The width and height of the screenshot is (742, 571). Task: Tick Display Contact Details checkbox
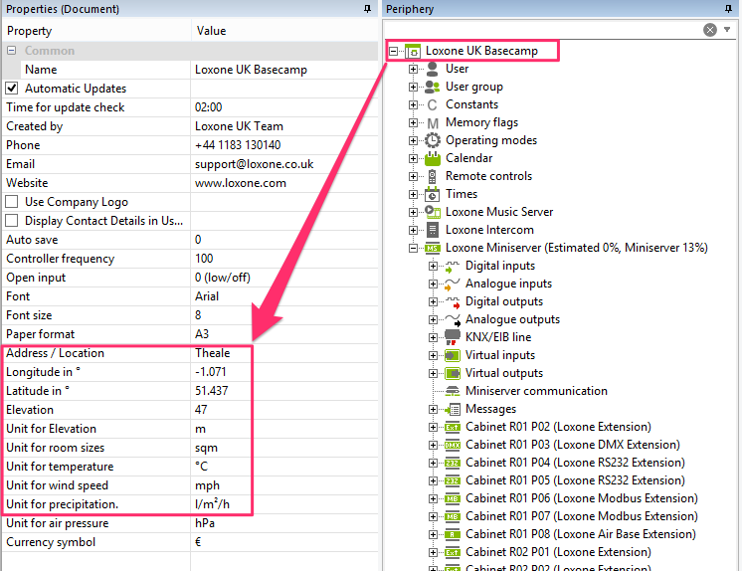point(13,221)
